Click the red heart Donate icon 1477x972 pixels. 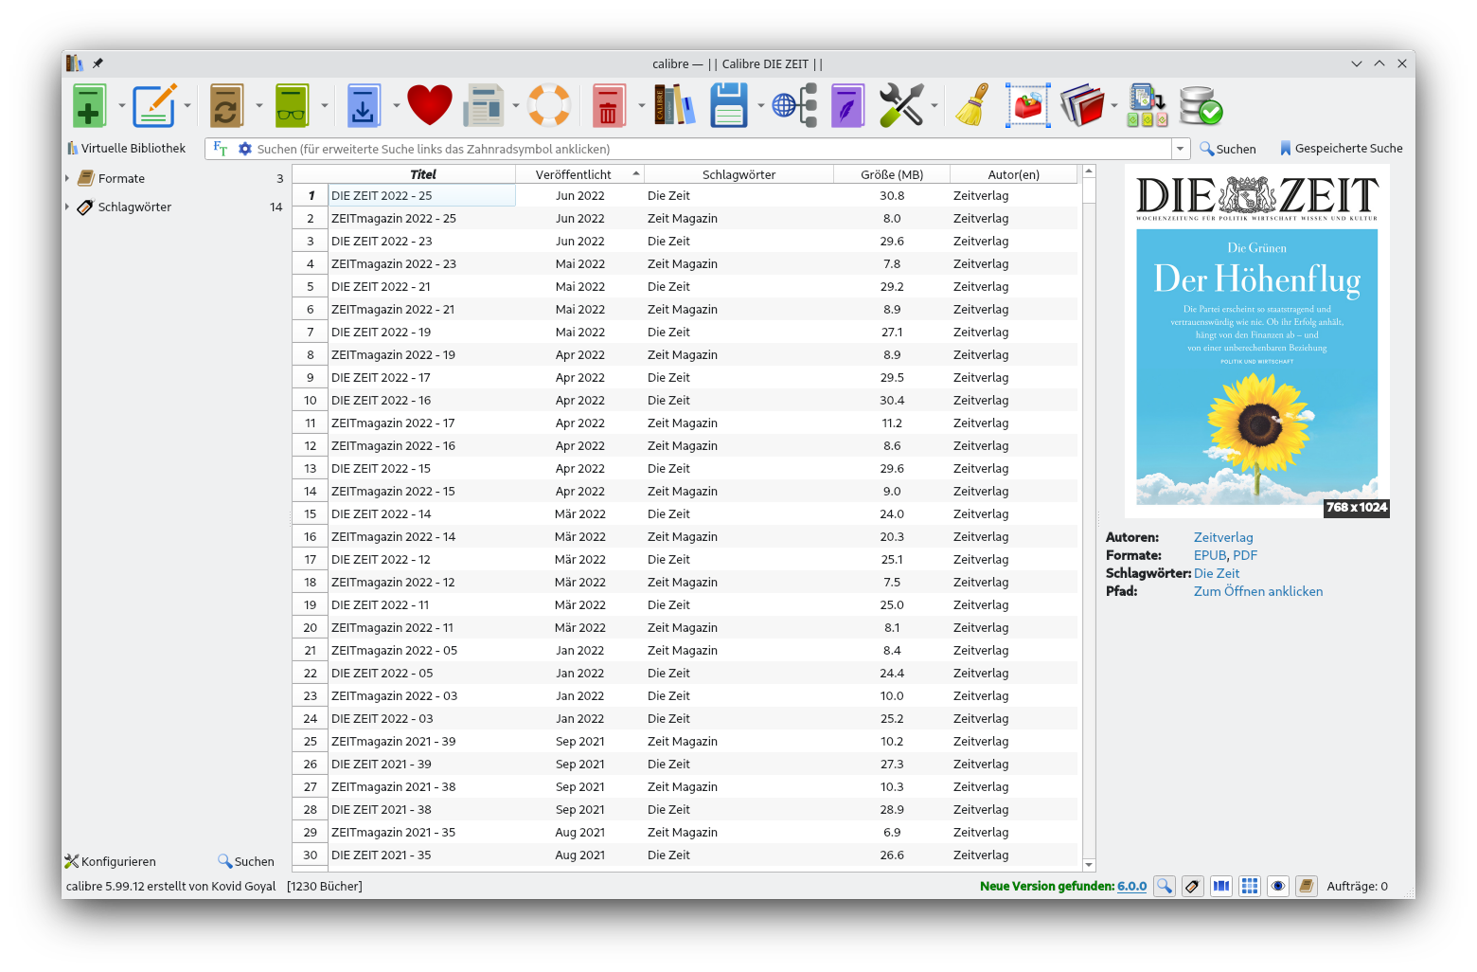430,105
